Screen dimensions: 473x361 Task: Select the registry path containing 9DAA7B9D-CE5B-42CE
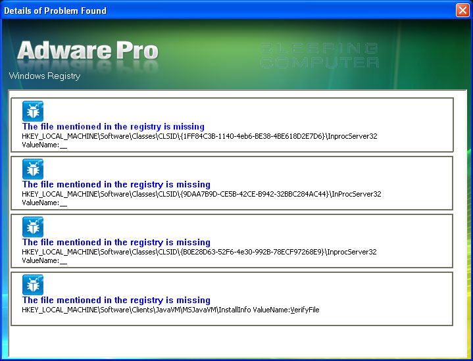pos(201,194)
